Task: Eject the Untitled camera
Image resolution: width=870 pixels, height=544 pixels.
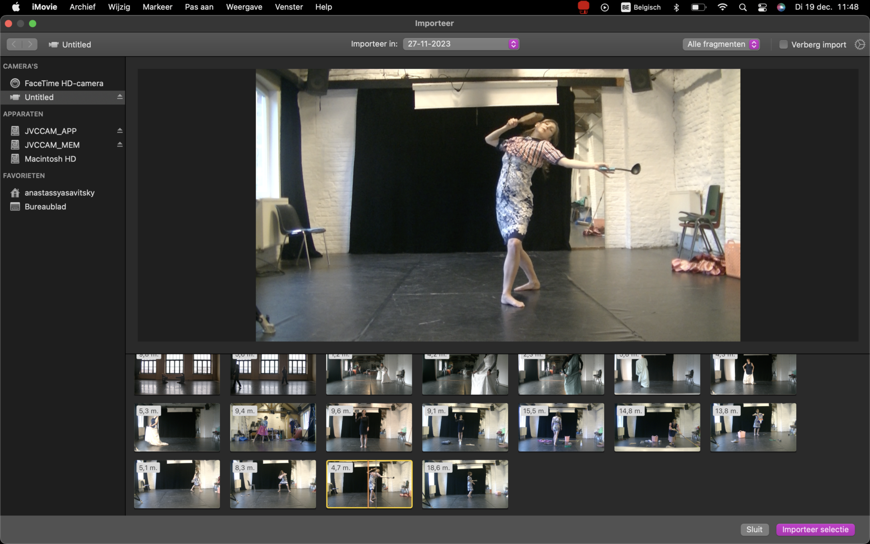Action: pos(120,97)
